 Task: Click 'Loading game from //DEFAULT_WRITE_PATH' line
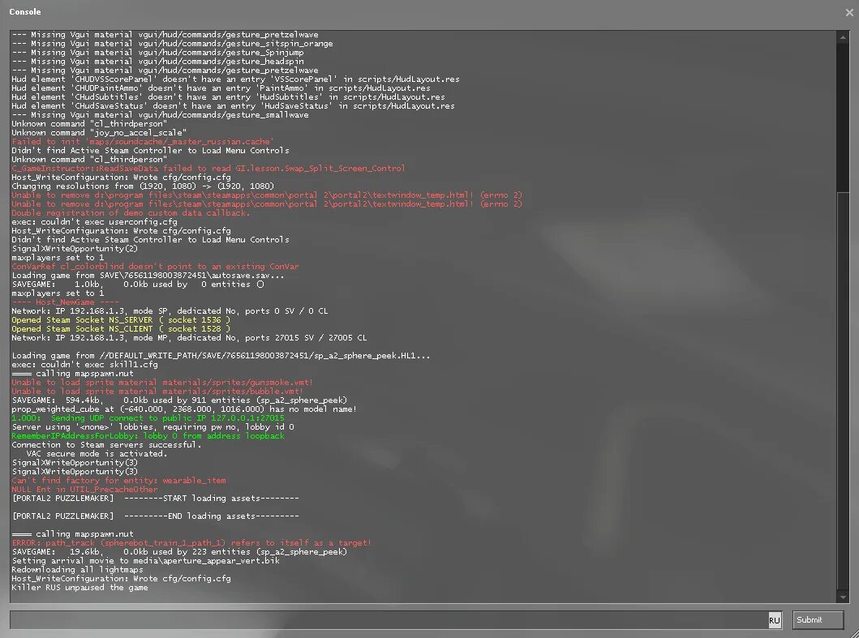click(x=221, y=355)
